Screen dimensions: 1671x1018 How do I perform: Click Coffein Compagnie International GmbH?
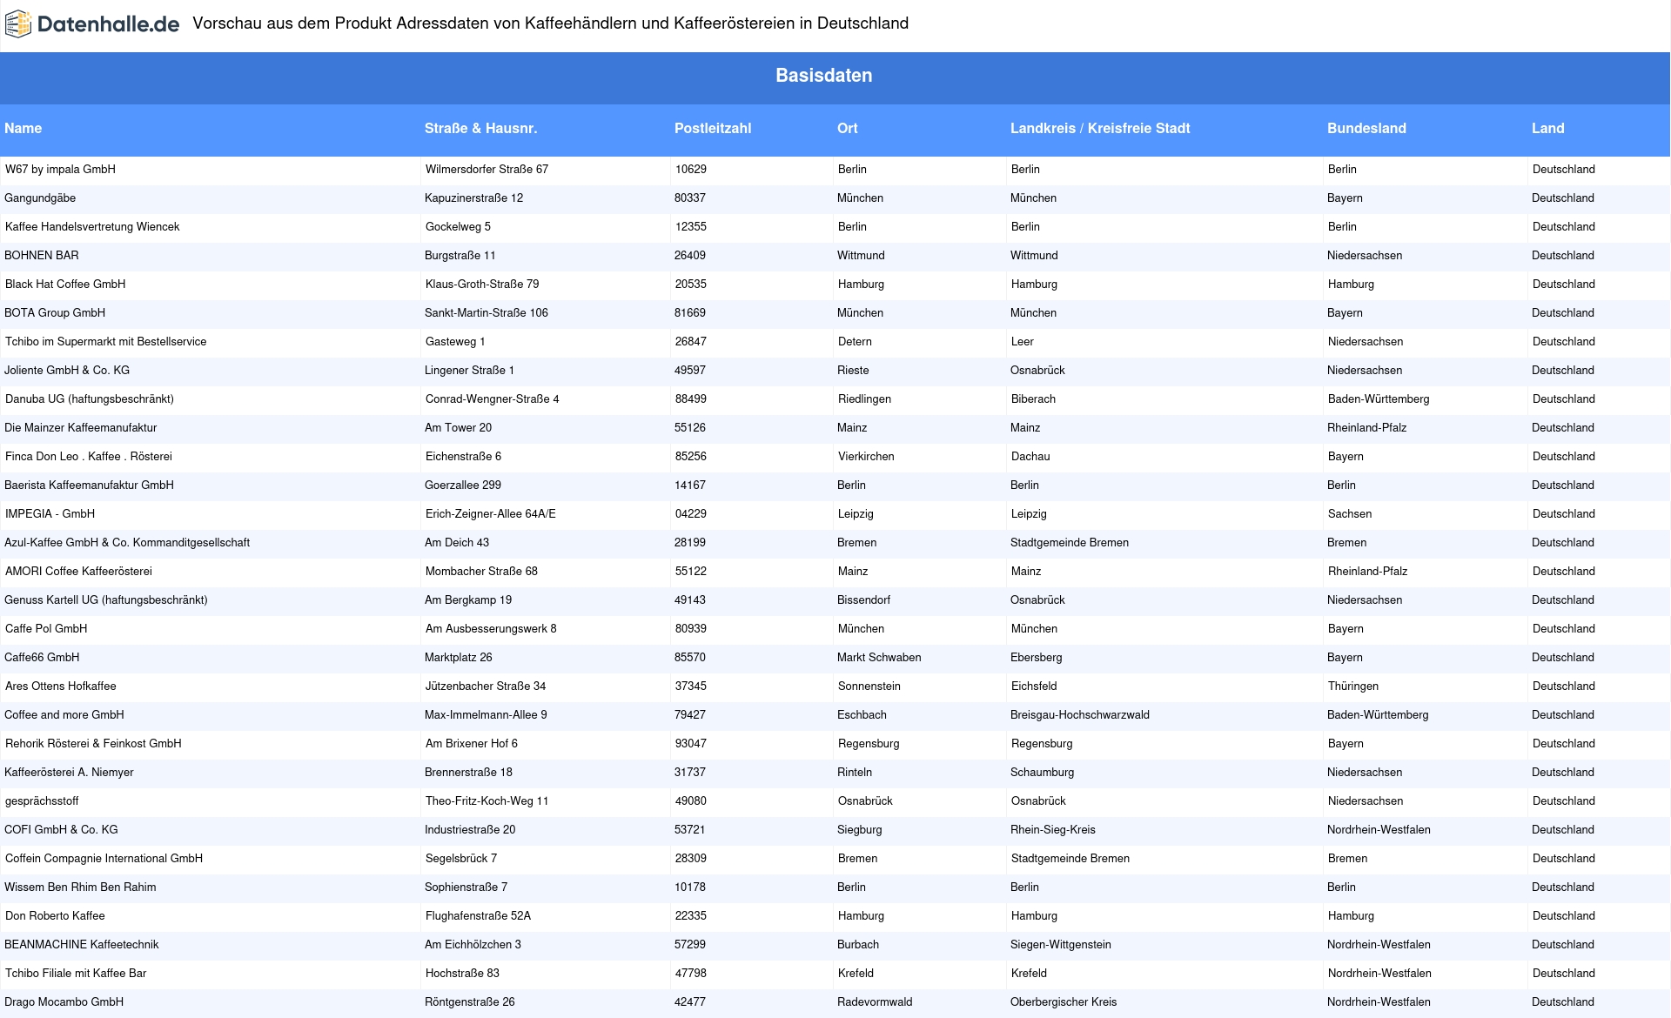click(104, 859)
